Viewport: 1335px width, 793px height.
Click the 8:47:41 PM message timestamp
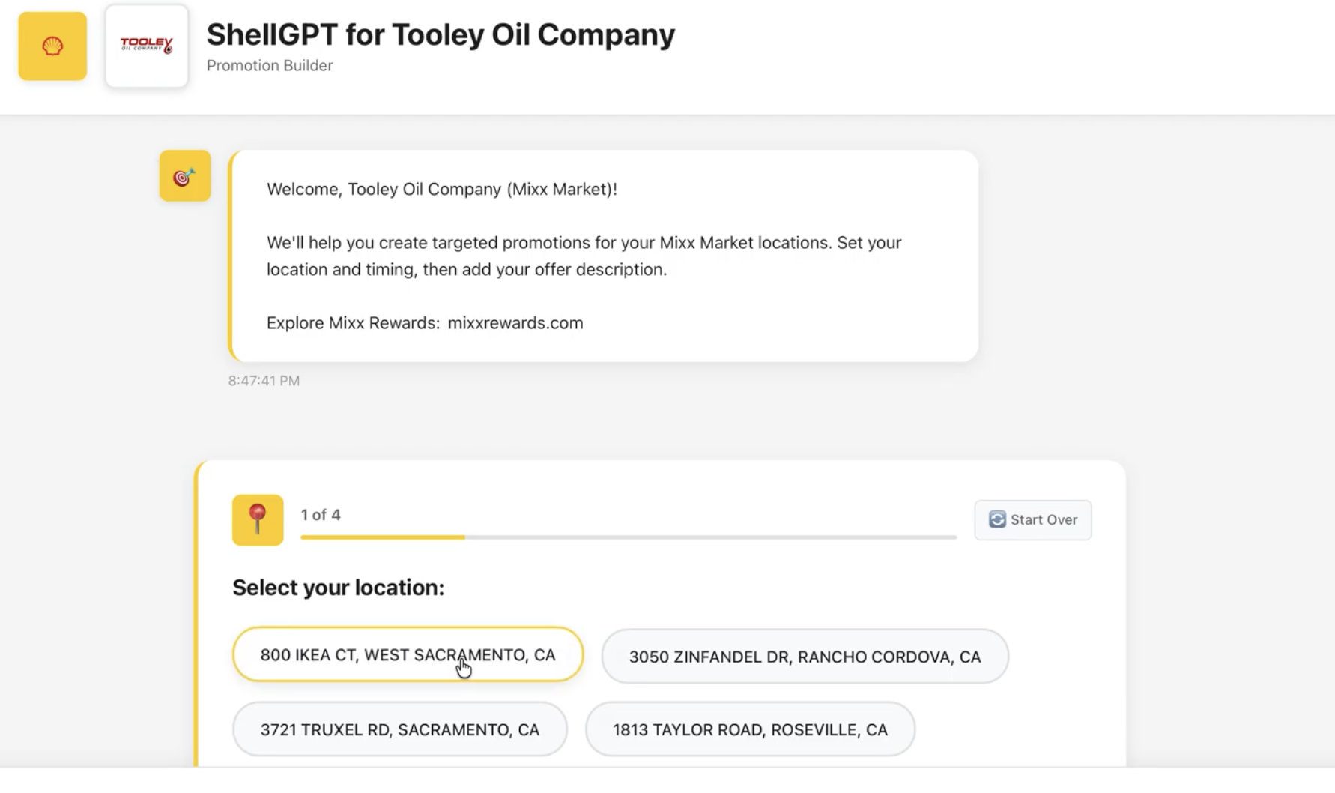(264, 381)
